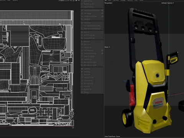Choose Cycle UV CW

92,80
